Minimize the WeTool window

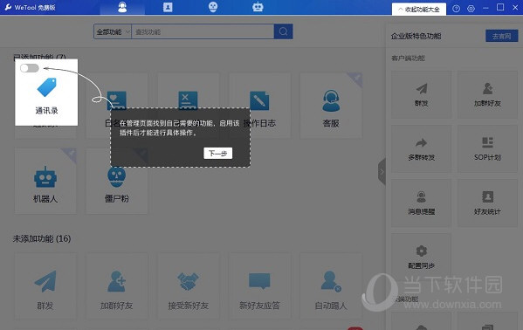(485, 8)
